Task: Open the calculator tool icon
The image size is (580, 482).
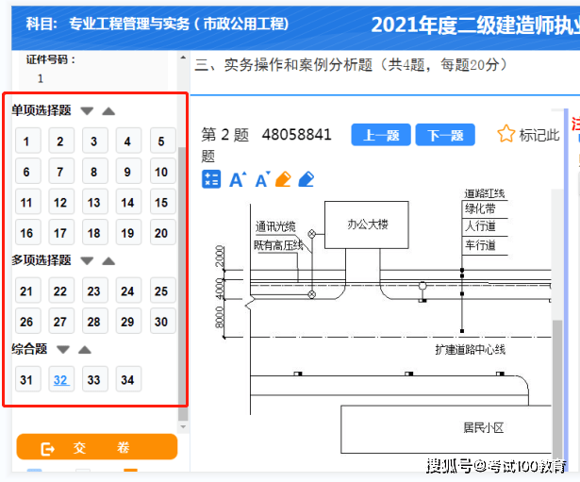Action: [x=211, y=179]
